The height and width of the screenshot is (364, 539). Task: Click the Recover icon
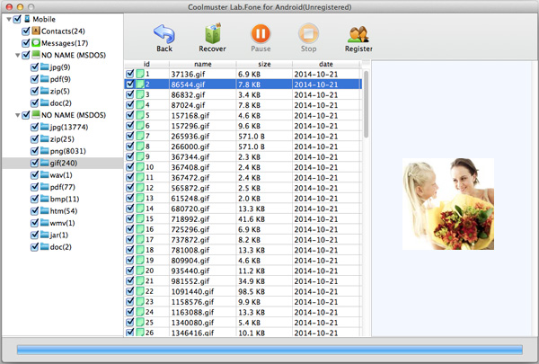[212, 34]
